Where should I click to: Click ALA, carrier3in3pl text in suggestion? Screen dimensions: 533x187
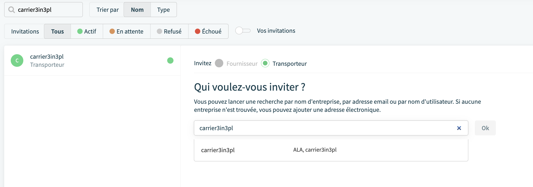[315, 150]
